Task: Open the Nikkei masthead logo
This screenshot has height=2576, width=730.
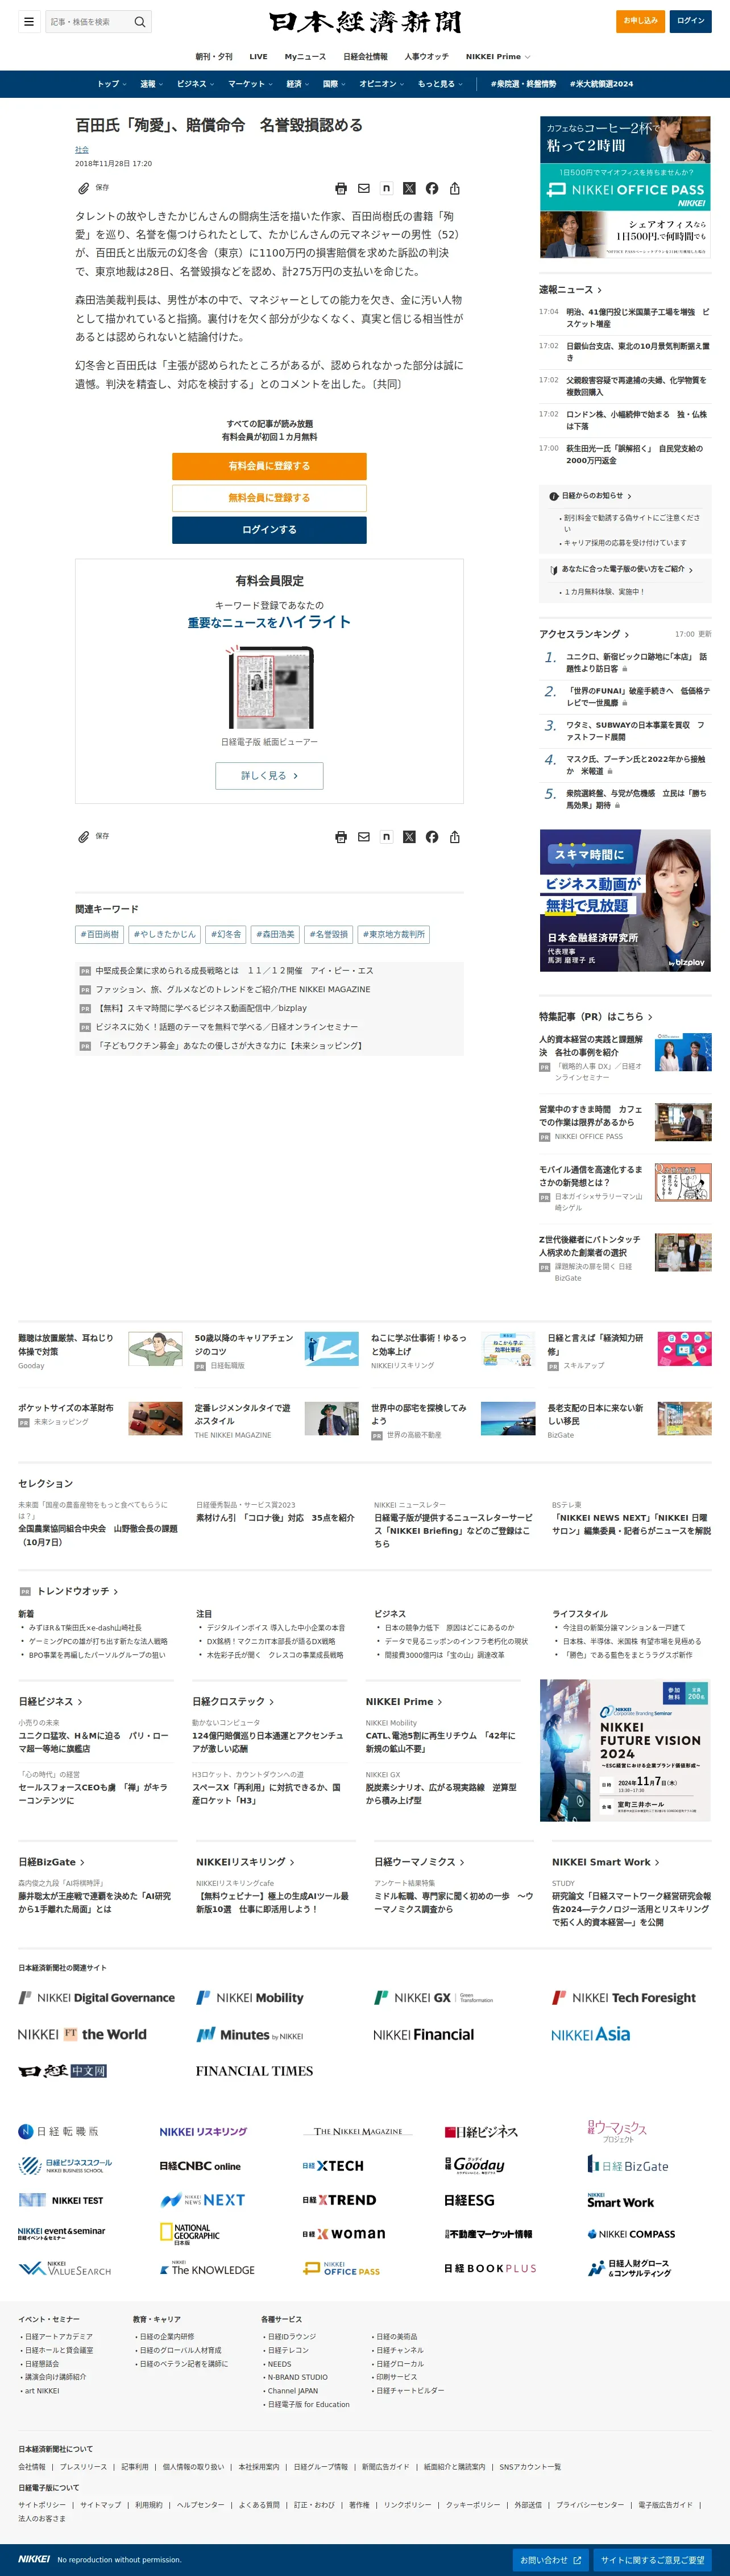Action: (x=365, y=22)
